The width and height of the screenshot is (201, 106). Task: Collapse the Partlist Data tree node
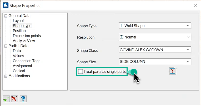point(6,46)
